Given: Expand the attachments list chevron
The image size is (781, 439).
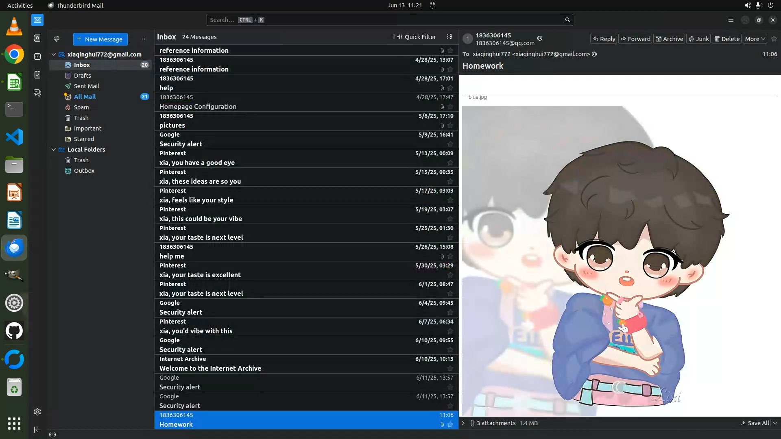Looking at the screenshot, I should (x=463, y=423).
